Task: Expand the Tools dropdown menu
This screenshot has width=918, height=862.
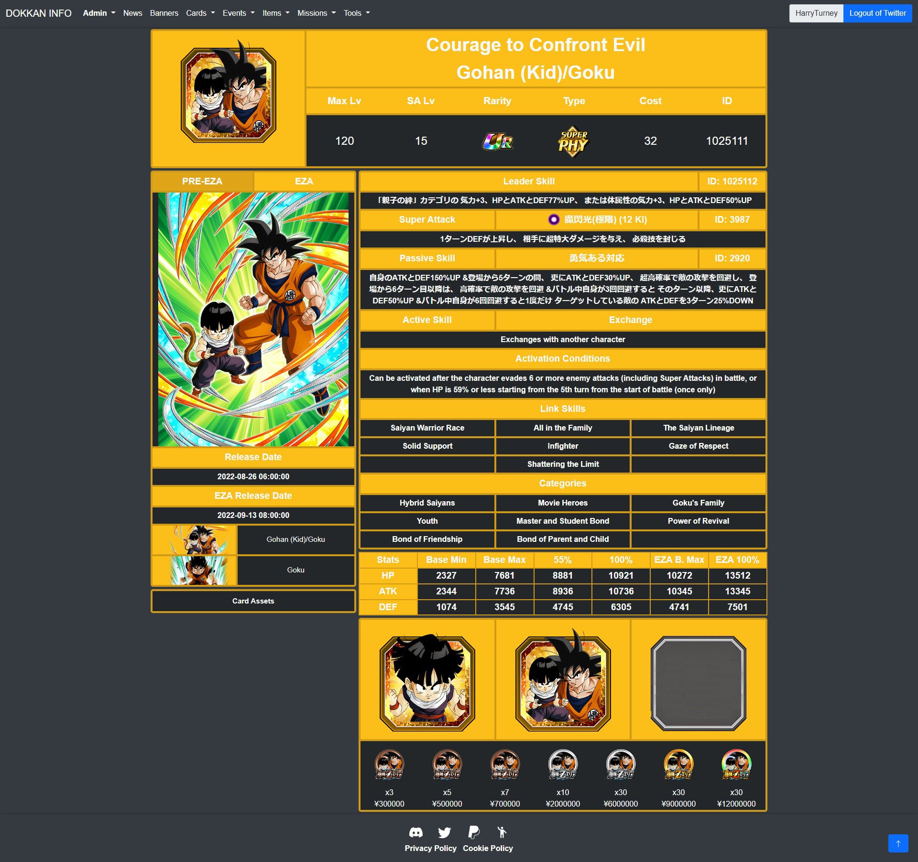Action: coord(357,13)
